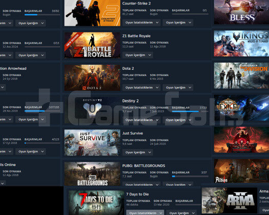Click the 'lls Online' game title

point(8,165)
